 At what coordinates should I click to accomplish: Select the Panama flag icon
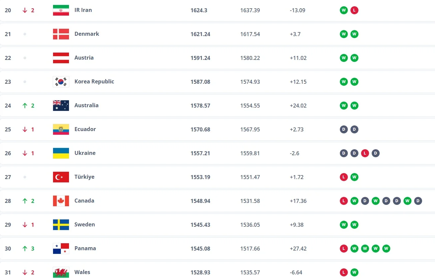point(61,249)
